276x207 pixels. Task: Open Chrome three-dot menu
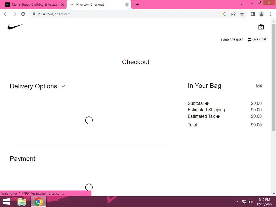270,14
